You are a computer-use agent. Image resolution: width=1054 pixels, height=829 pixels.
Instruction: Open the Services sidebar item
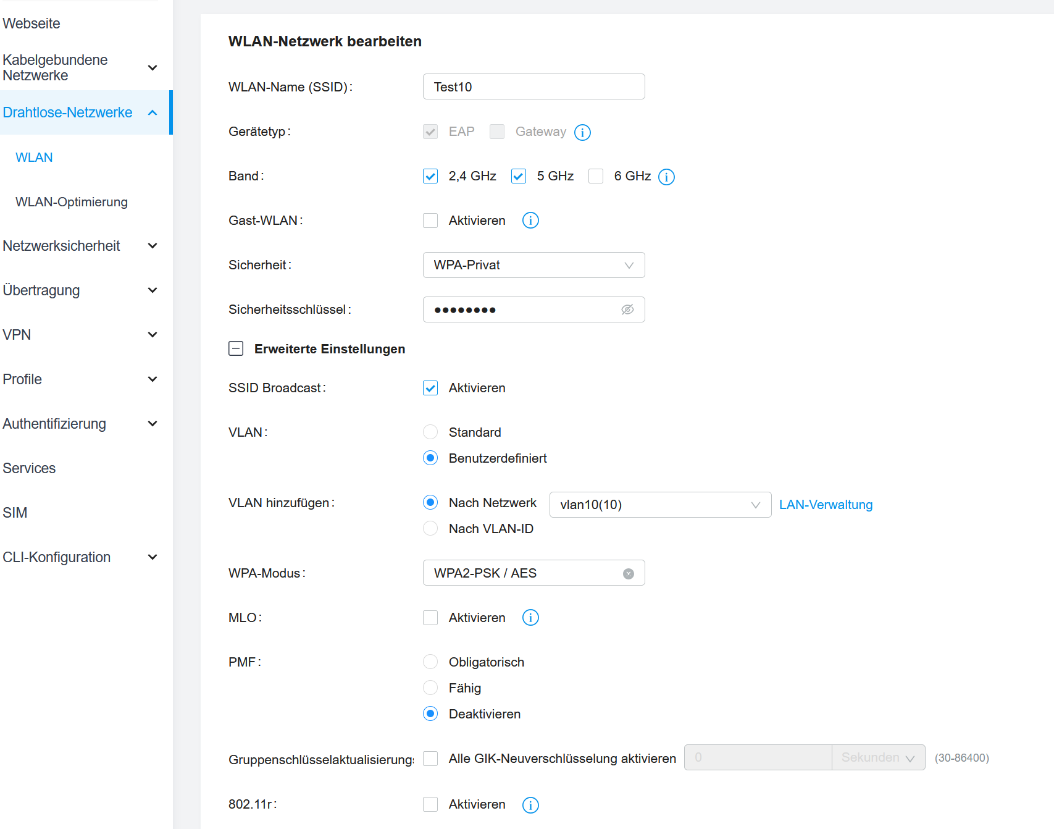(29, 468)
